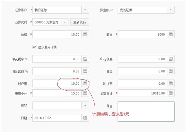Expand the 资金账户 dropdown

tap(171, 10)
